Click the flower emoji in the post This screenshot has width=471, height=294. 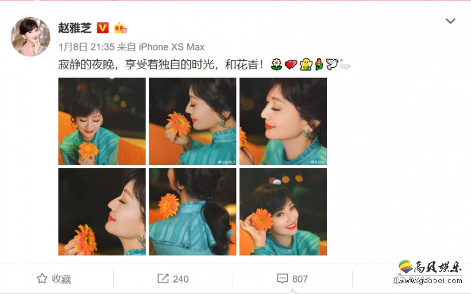(276, 64)
